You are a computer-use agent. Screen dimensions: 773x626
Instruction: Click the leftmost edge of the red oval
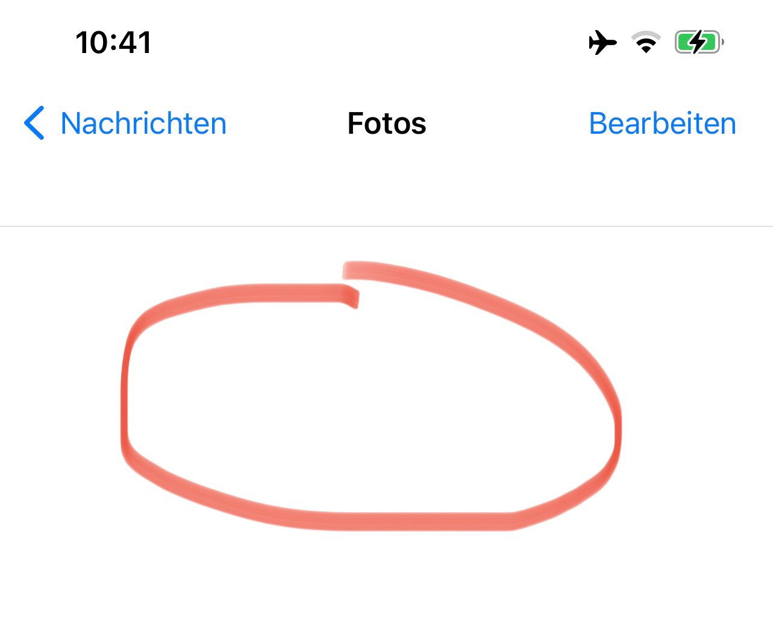[x=125, y=398]
